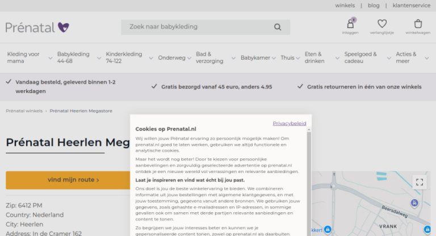
Task: Click the VRANK label on map
Action: (x=388, y=226)
